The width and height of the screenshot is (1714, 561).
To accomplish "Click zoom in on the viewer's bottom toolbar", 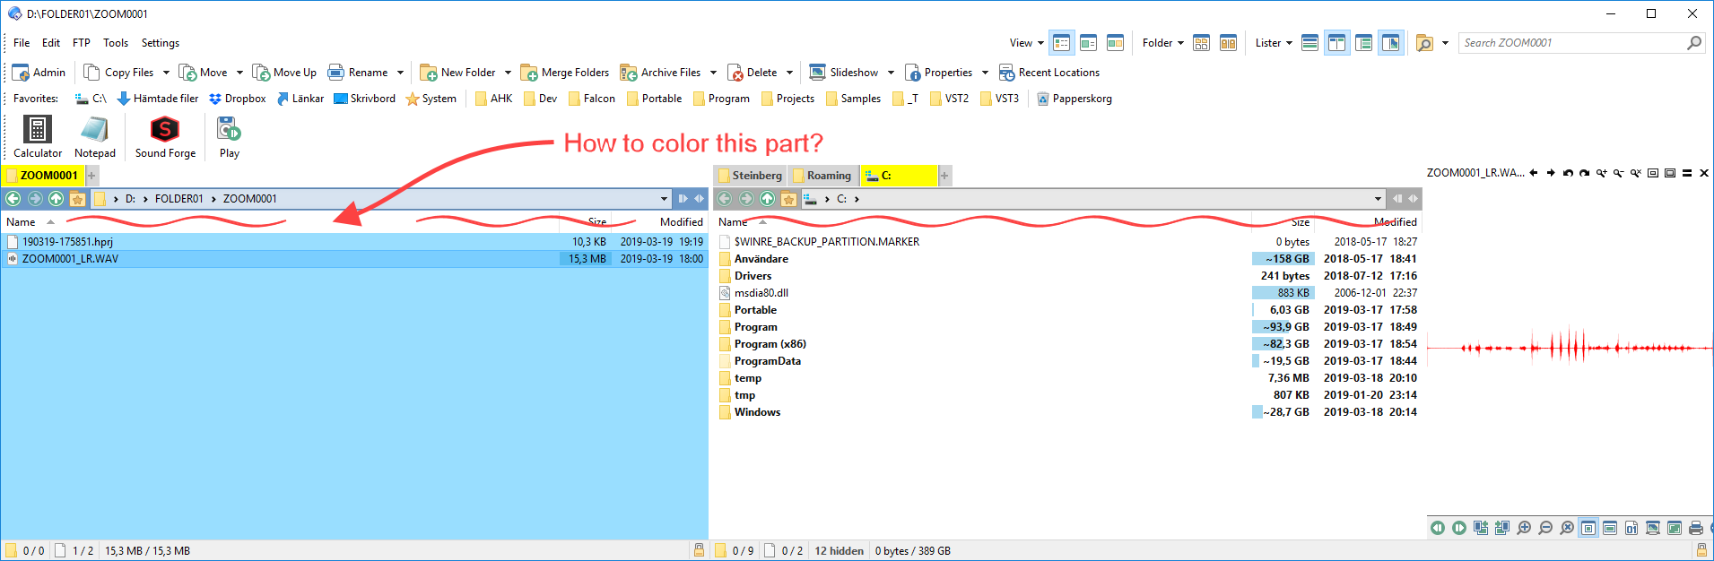I will pos(1524,528).
